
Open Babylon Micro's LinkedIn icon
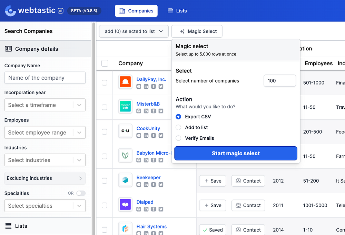pos(146,160)
